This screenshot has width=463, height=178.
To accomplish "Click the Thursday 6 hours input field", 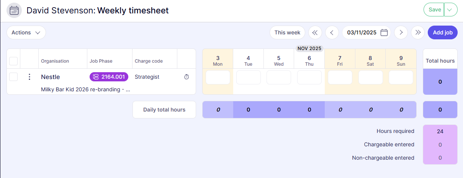I will point(309,77).
